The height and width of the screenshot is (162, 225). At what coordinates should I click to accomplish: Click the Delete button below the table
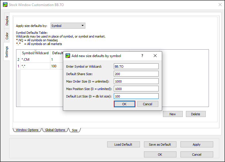pos(195,114)
